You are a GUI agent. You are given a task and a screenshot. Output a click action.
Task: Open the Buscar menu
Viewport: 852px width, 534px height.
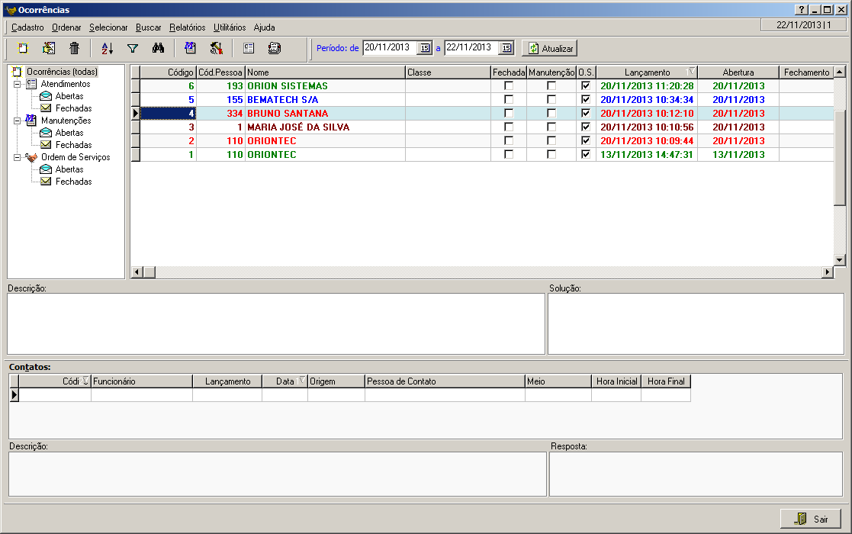pos(148,27)
